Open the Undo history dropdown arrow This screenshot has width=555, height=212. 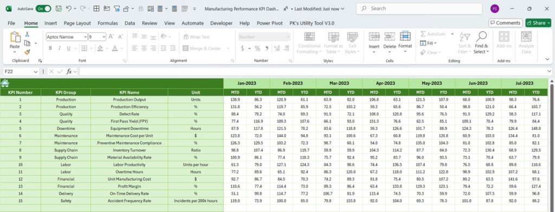75,9
